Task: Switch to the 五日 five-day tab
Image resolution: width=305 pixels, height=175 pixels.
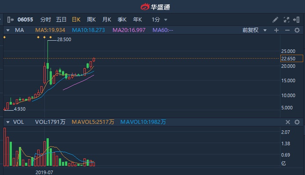Action: pos(61,20)
